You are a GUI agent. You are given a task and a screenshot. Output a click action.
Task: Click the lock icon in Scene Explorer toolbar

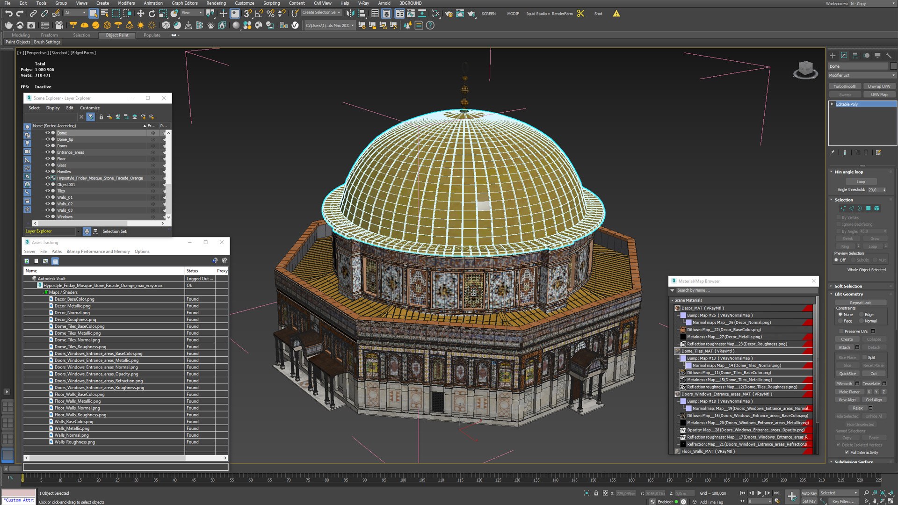click(x=101, y=117)
